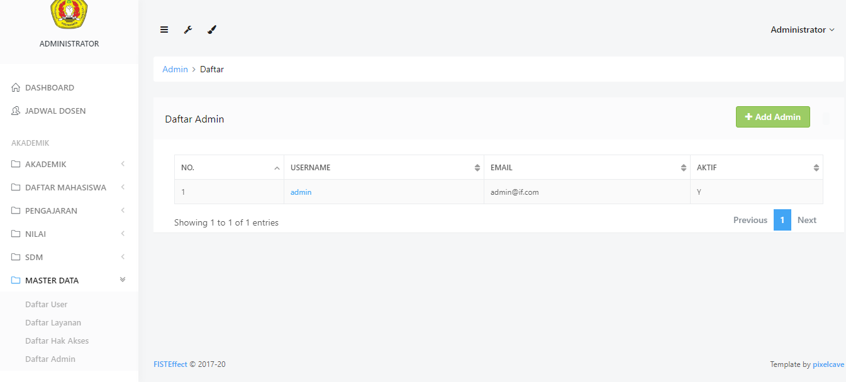Open the Administrator user dropdown
846x382 pixels.
pyautogui.click(x=802, y=30)
